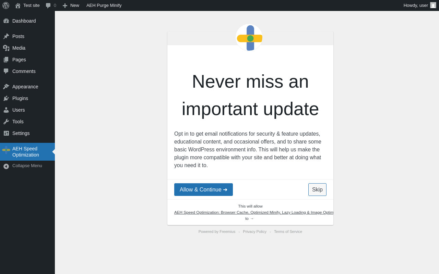Click the Tools wrench icon

[x=6, y=122]
